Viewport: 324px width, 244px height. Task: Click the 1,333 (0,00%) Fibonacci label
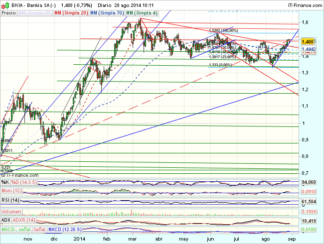click(222, 65)
